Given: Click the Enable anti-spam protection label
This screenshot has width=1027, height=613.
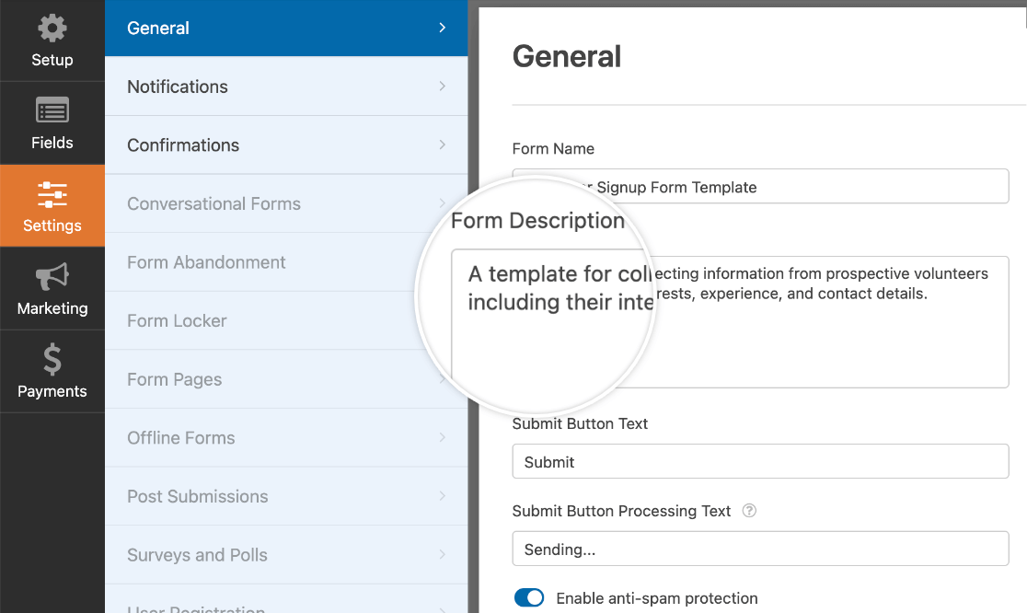Looking at the screenshot, I should (x=657, y=598).
